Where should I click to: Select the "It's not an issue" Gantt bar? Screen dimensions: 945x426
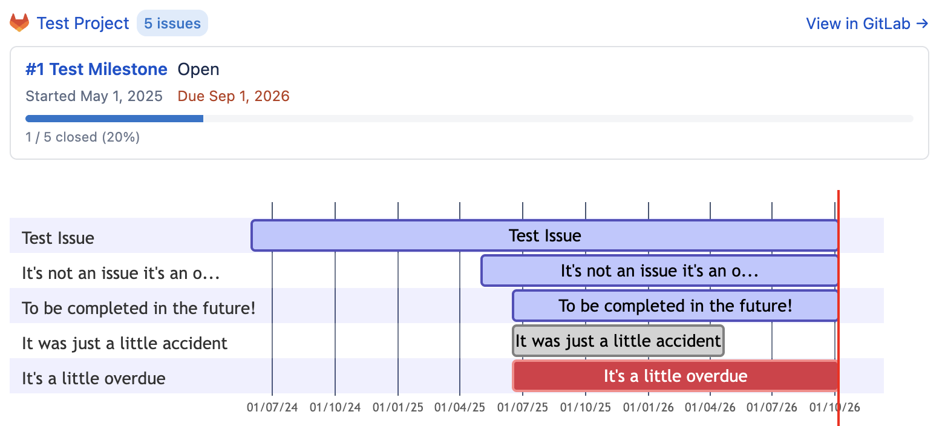coord(659,270)
